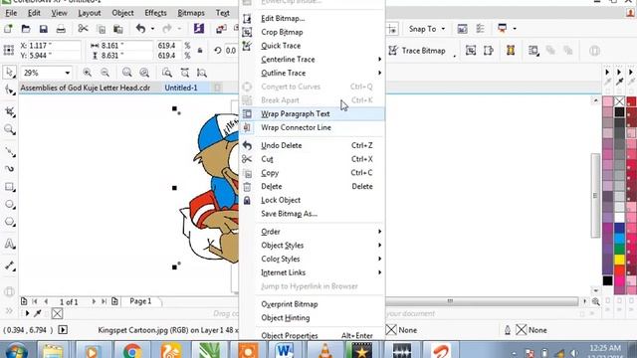This screenshot has height=358, width=637.
Task: Select the Ellipse tool
Action: (x=9, y=205)
